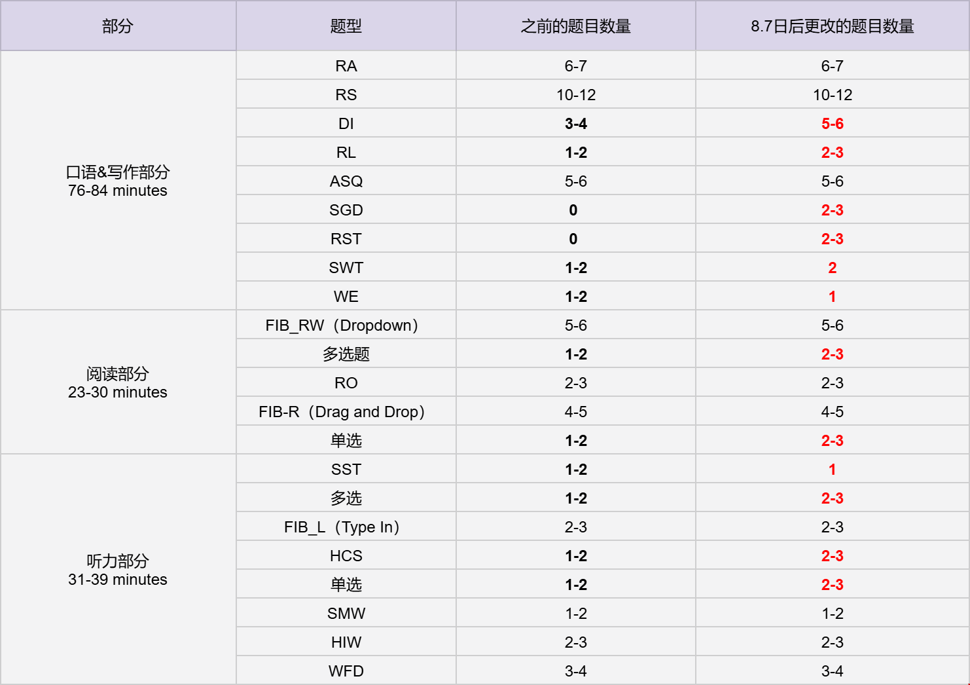This screenshot has width=970, height=685.
Task: Select the red 5-6 value in DI row
Action: (832, 124)
